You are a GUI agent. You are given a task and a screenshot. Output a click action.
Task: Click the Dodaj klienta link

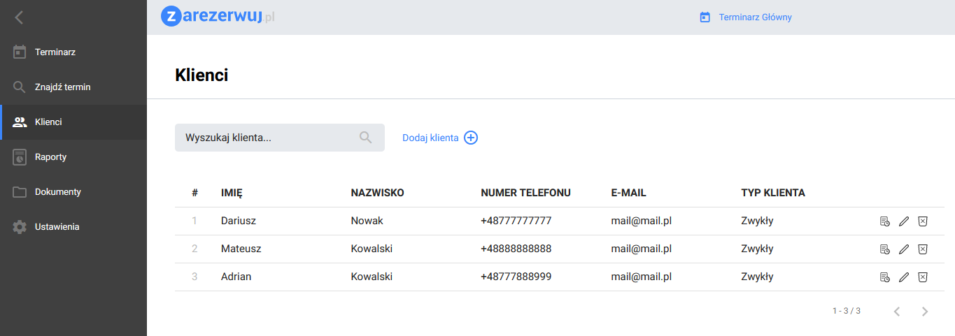tap(430, 138)
